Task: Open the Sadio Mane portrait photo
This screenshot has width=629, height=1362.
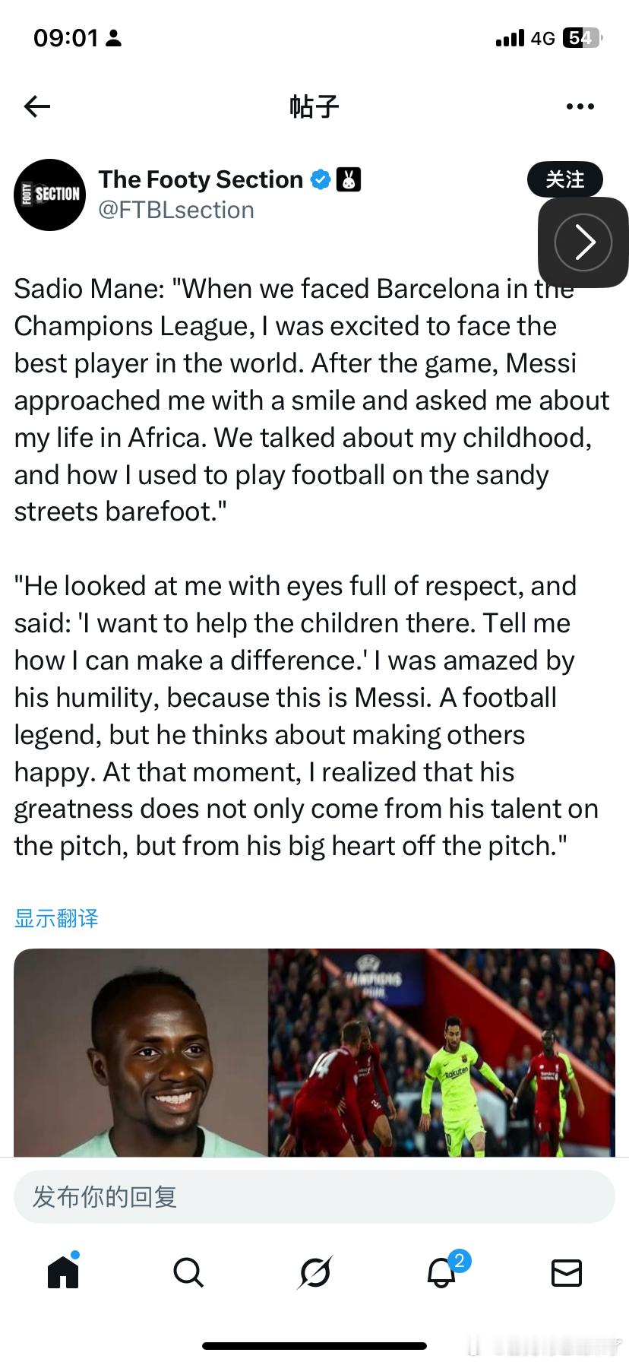Action: pyautogui.click(x=141, y=1053)
